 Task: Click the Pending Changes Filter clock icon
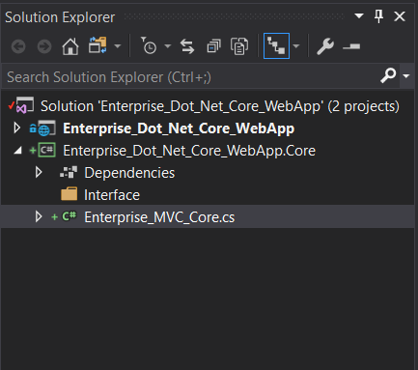click(x=149, y=45)
